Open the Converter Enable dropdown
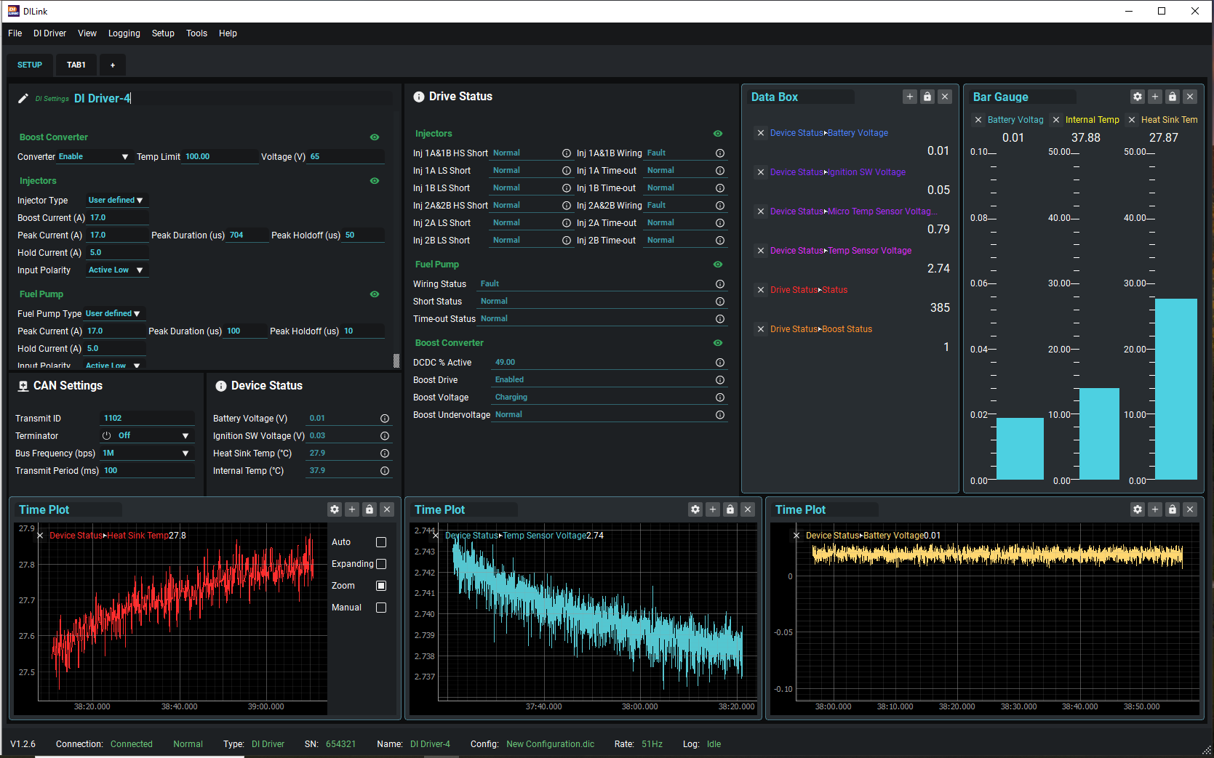Viewport: 1214px width, 758px height. [x=93, y=157]
